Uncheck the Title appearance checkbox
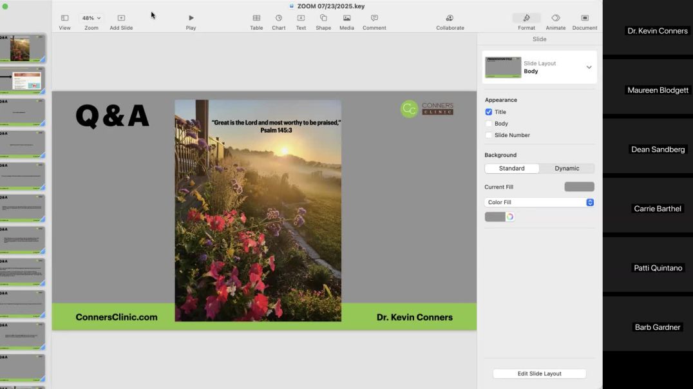This screenshot has height=389, width=693. (488, 112)
